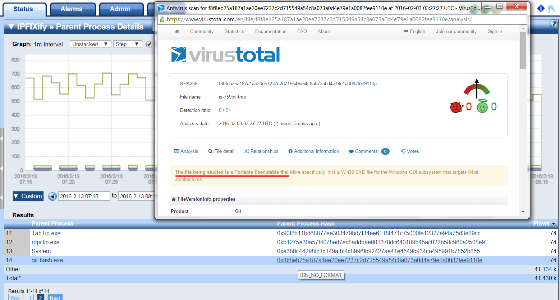This screenshot has height=300, width=560.
Task: Click the Prev results page button
Action: (x=16, y=297)
